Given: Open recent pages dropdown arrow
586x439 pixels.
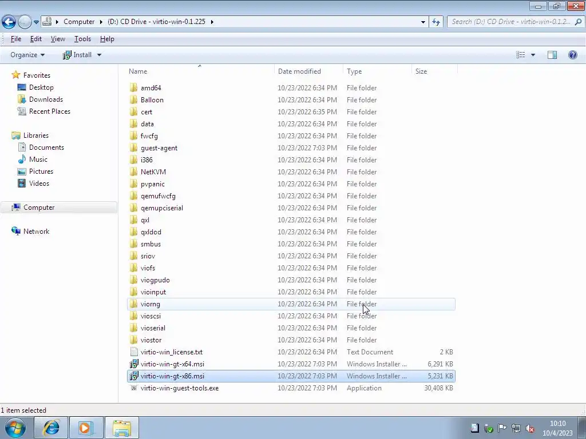Looking at the screenshot, I should (36, 22).
